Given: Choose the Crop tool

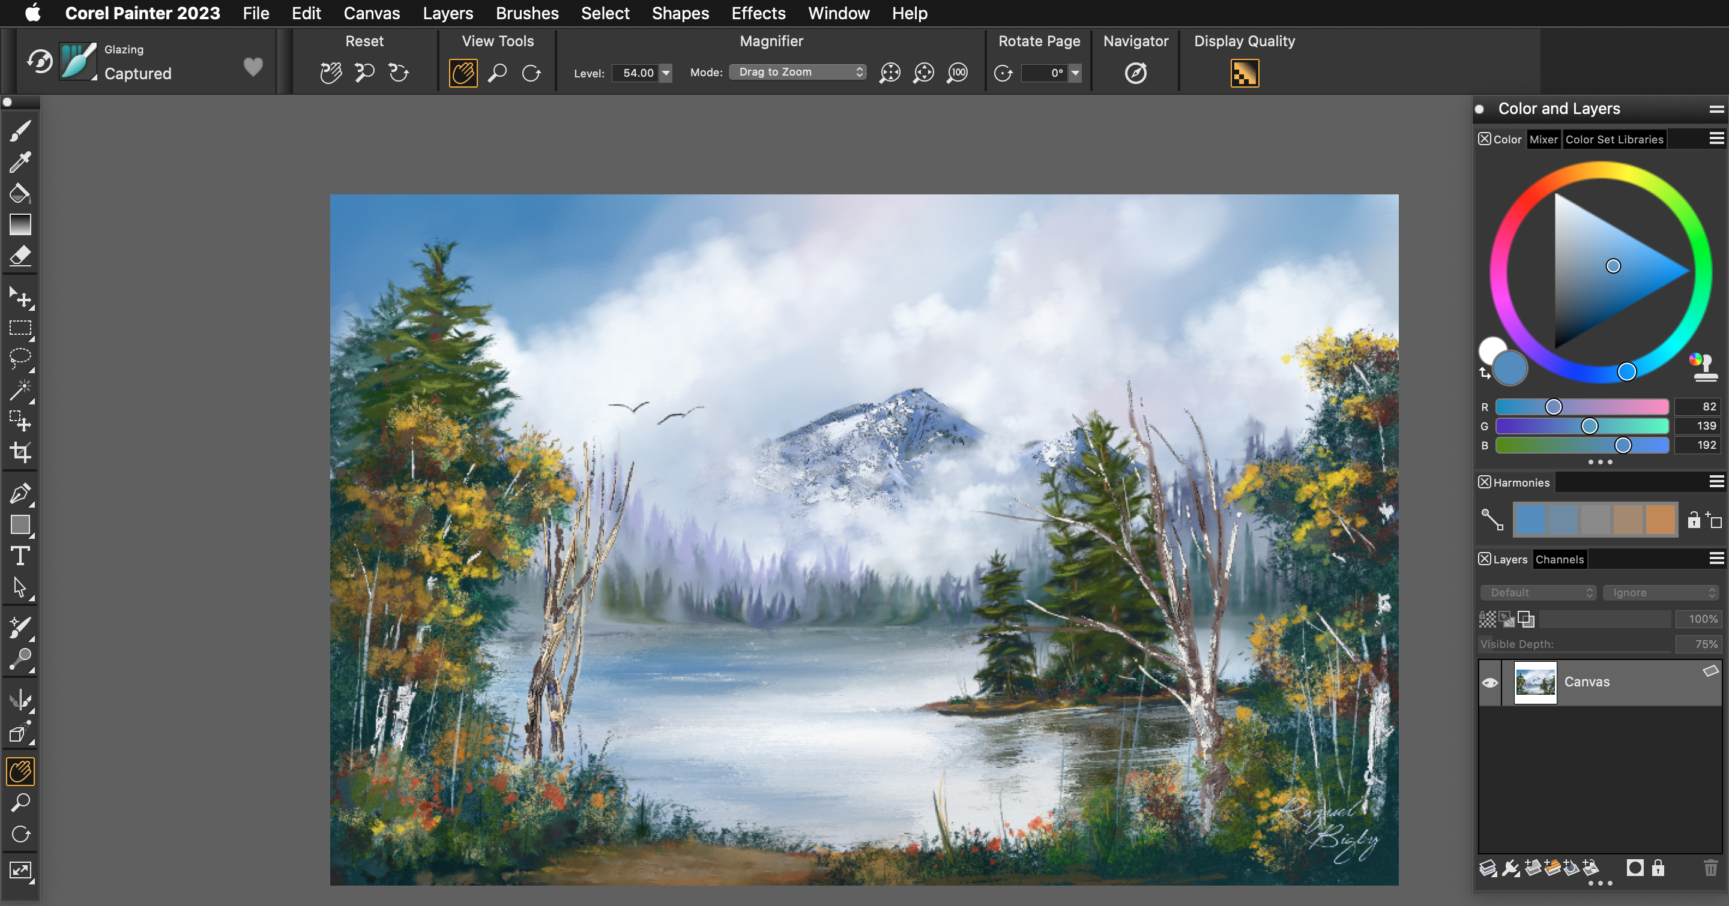Looking at the screenshot, I should (20, 452).
